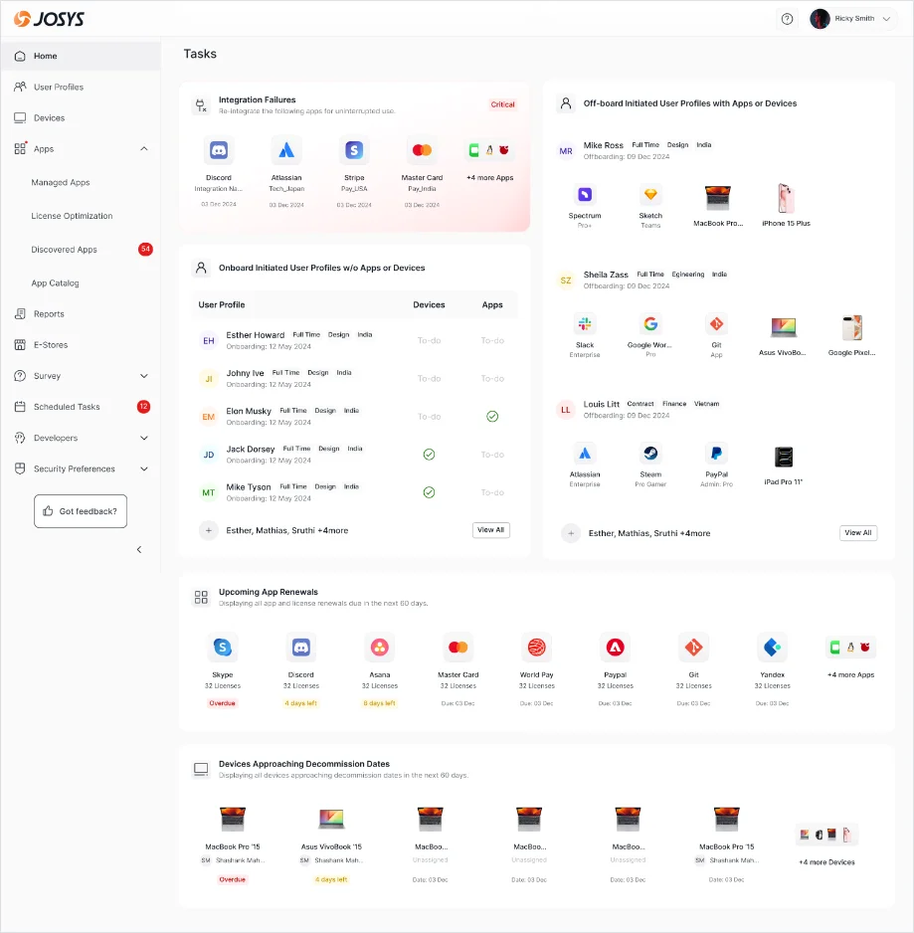
Task: Click the plus icon in the Off-board card footer
Action: 571,533
